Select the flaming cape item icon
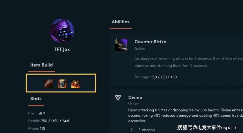This screenshot has width=243, height=133. coord(76,84)
